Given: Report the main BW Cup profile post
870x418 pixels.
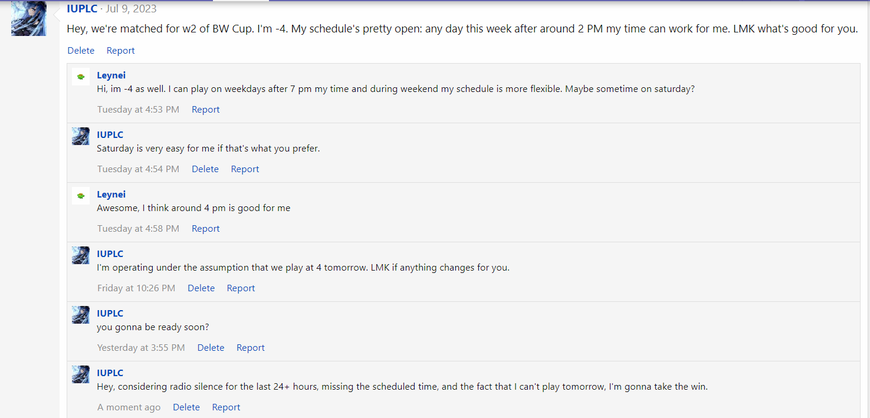Looking at the screenshot, I should click(120, 51).
